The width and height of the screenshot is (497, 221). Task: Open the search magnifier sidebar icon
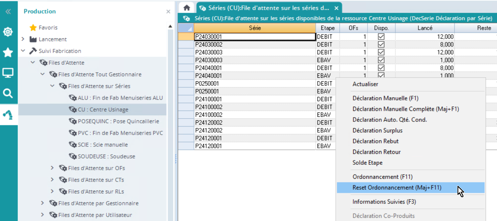pyautogui.click(x=8, y=93)
